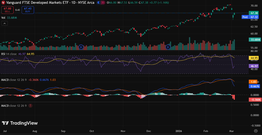This screenshot has height=135, width=262.
Task: Click the second dividend D marker
Action: 168,47
